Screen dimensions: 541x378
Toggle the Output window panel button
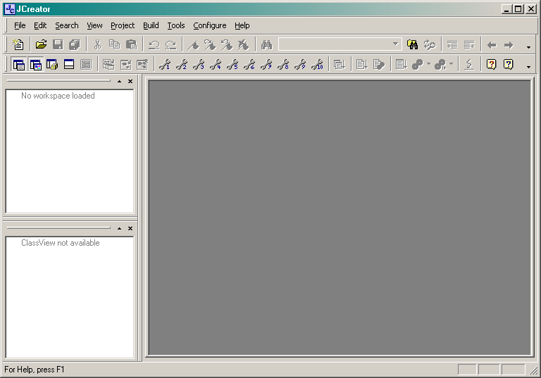coord(69,65)
